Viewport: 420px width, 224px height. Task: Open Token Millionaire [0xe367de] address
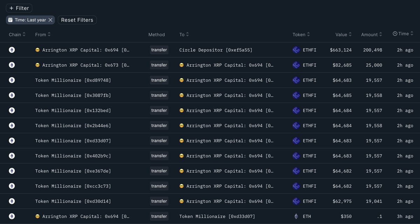click(x=73, y=171)
